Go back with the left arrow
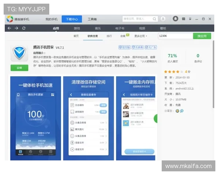The width and height of the screenshot is (219, 175). click(x=9, y=28)
